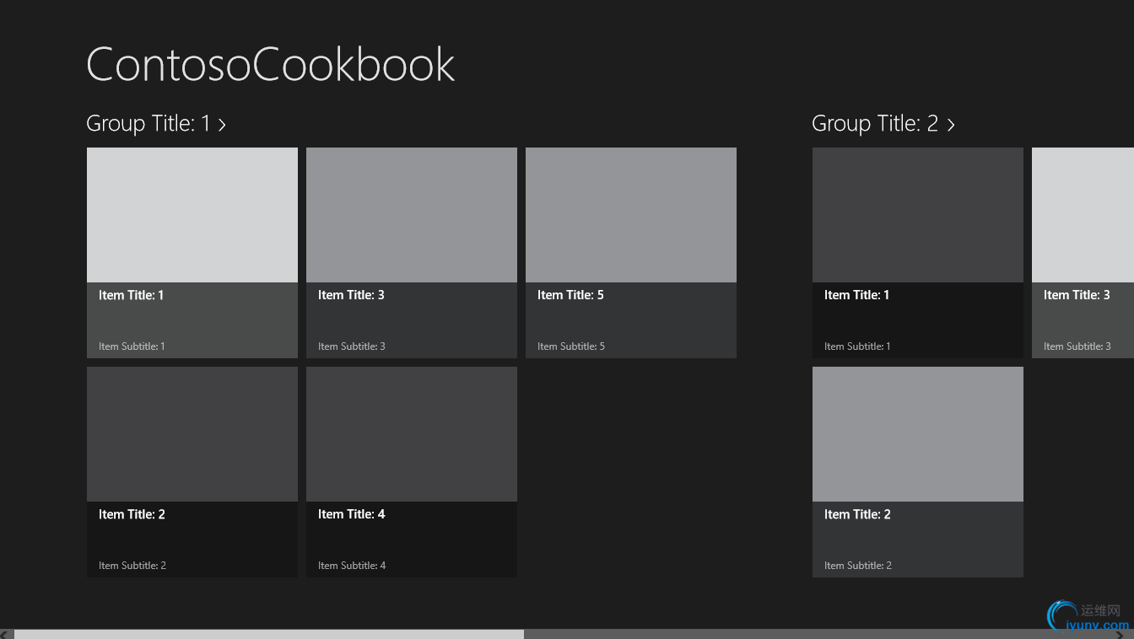Viewport: 1134px width, 639px height.
Task: Open the Group Title: 1 header text
Action: pyautogui.click(x=148, y=124)
